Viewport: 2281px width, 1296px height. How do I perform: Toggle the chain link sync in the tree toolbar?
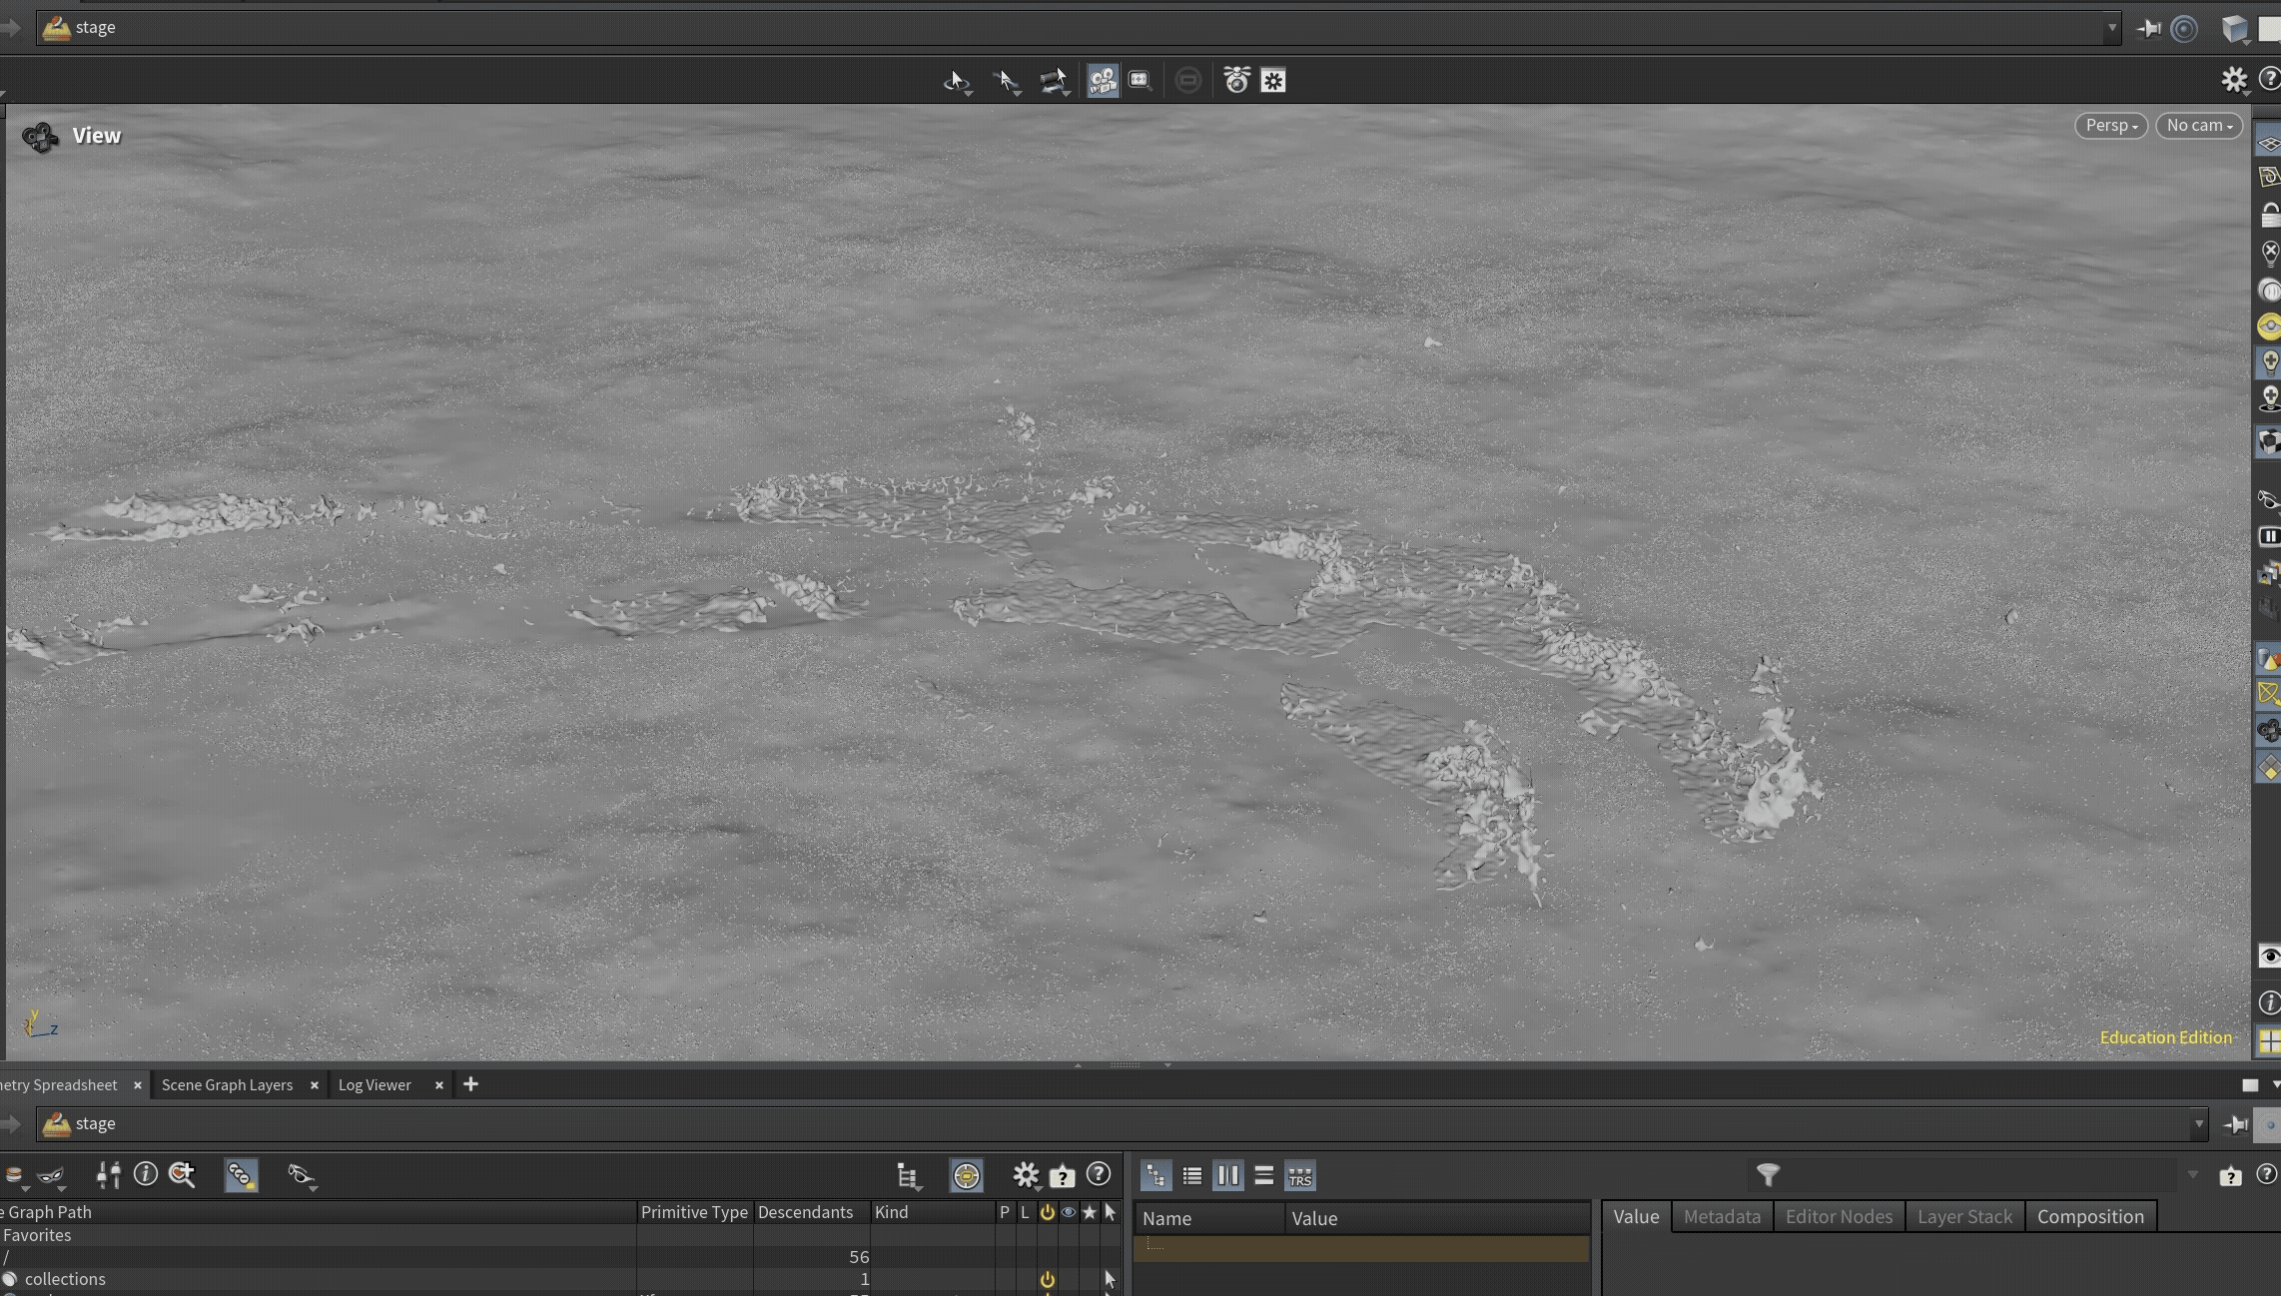pos(240,1175)
